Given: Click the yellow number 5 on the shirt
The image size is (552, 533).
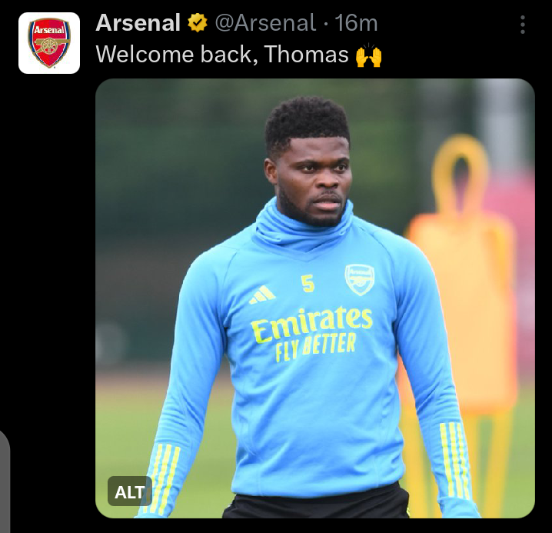Looking at the screenshot, I should (308, 285).
